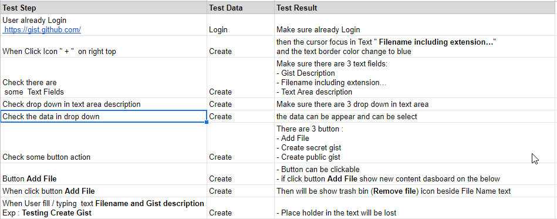Viewport: 557px width, 219px height.
Task: Select cell 'Check there are some Text Fields'
Action: click(103, 78)
